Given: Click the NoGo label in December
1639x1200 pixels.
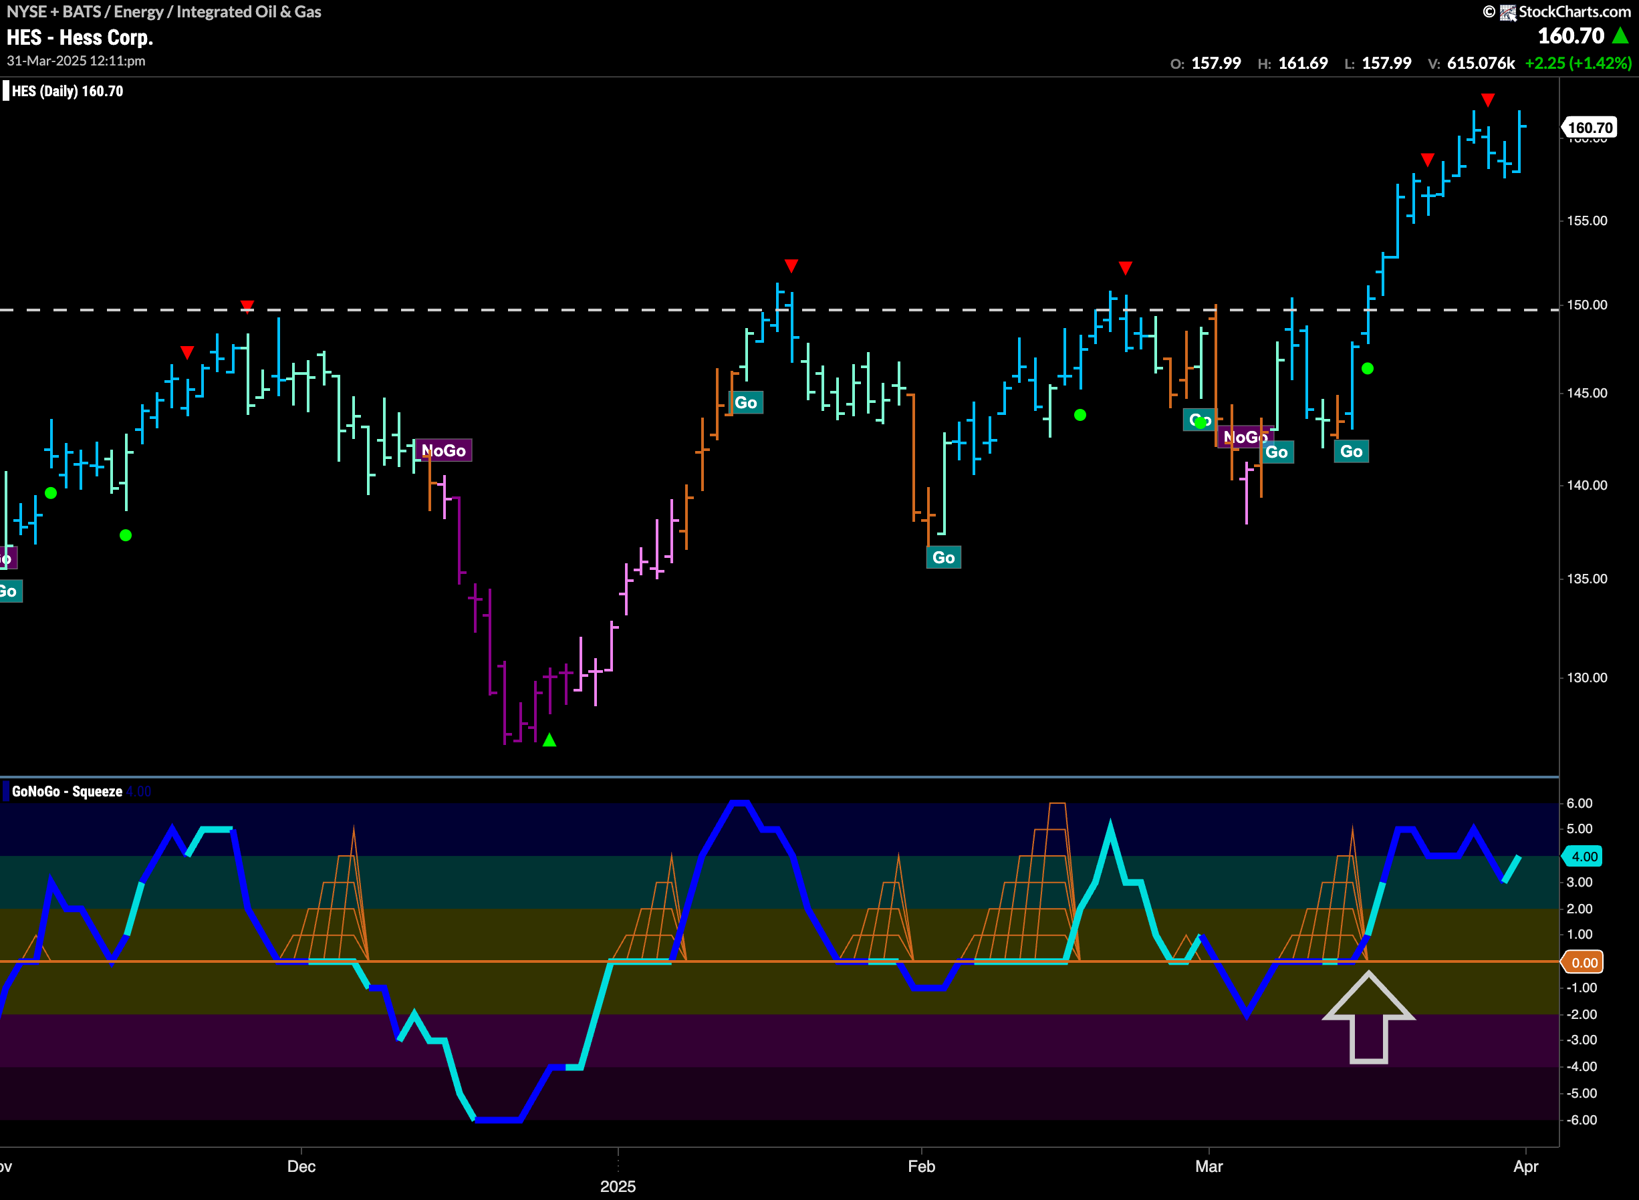Looking at the screenshot, I should pos(444,450).
